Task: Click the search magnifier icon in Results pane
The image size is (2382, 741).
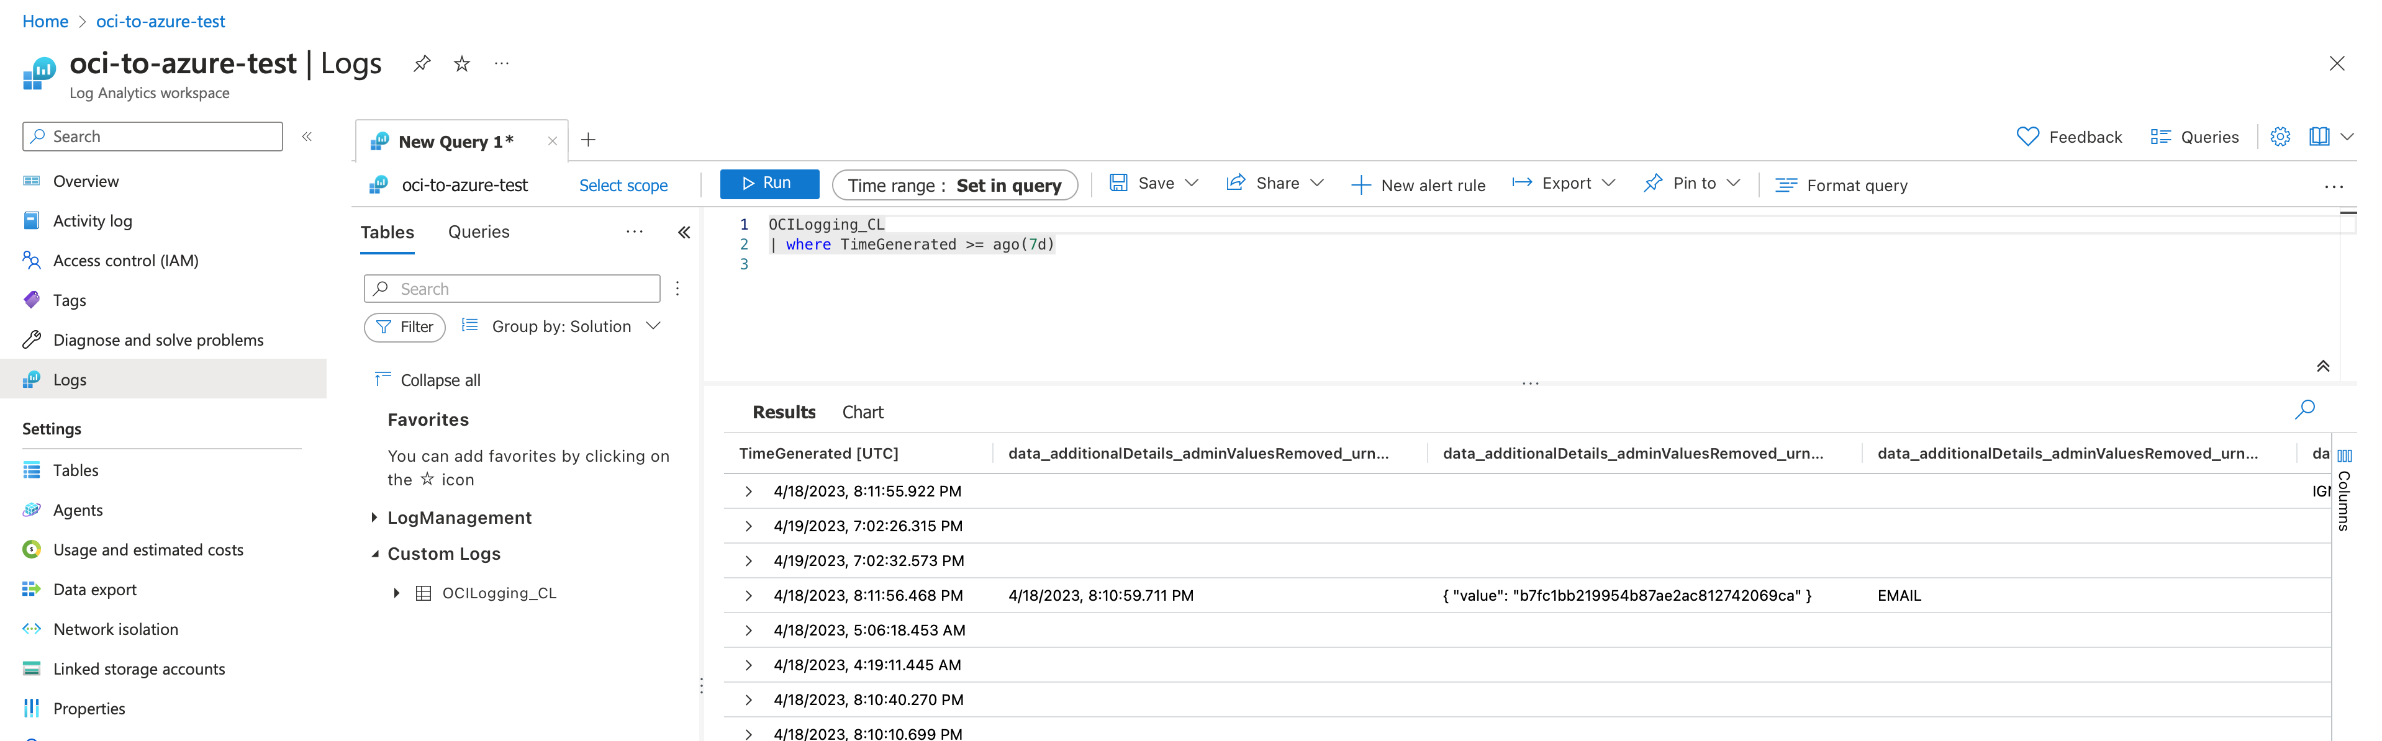Action: (2304, 408)
